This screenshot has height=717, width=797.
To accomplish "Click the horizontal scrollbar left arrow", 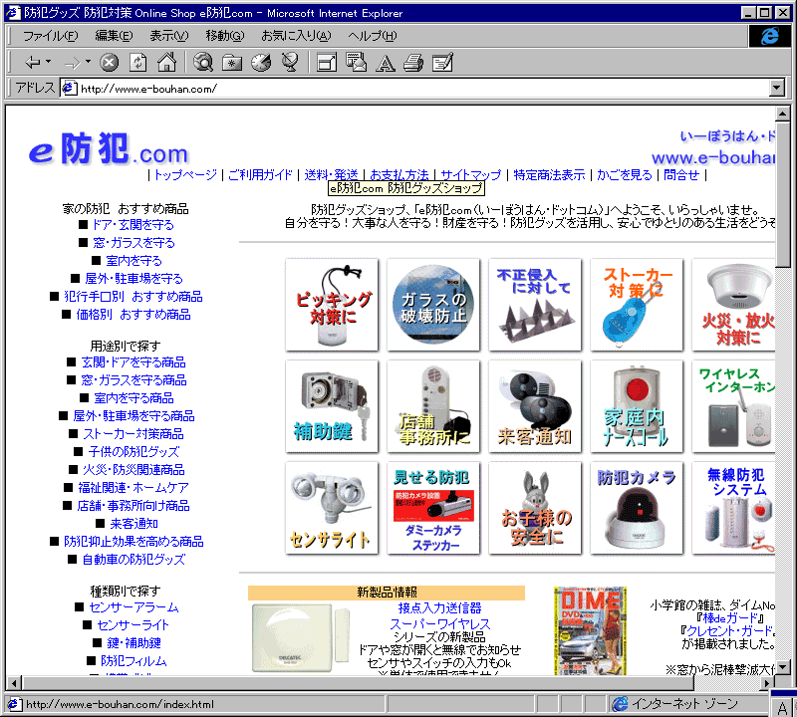I will point(14,683).
